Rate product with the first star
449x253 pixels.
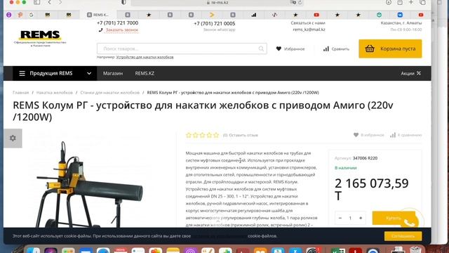189,135
